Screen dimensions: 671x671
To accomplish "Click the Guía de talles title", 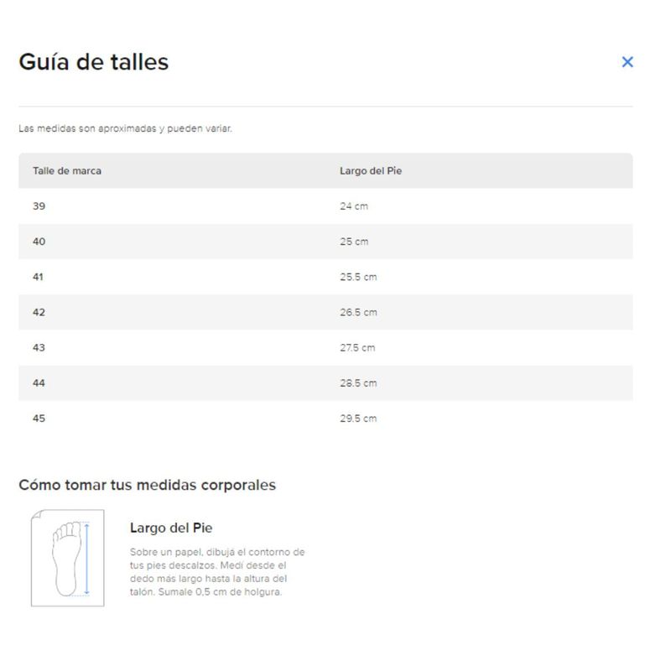I will coord(94,62).
